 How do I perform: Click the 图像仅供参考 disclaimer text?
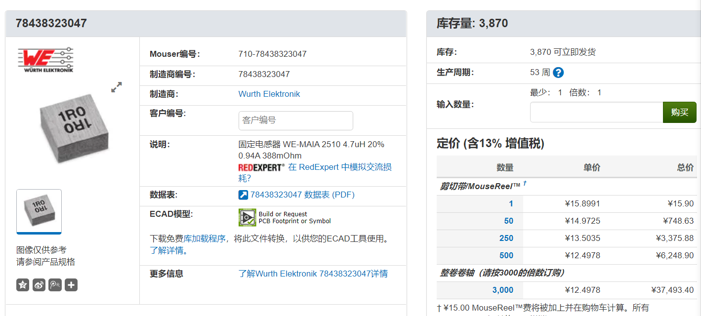41,250
